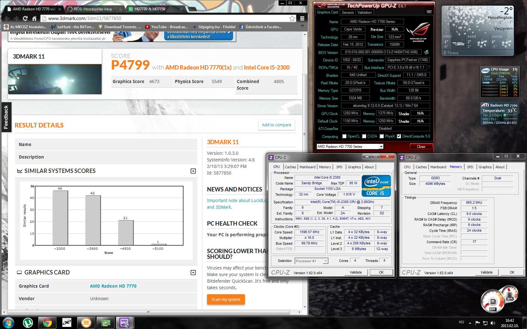Click the GPU-Z Close button
Viewport: 527px width, 329px height.
click(x=421, y=147)
